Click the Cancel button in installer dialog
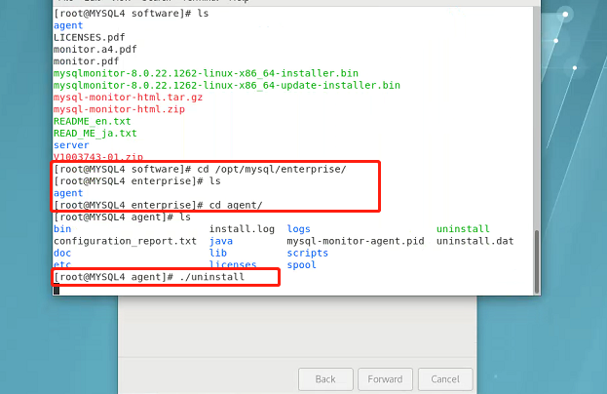607x394 pixels. 445,379
